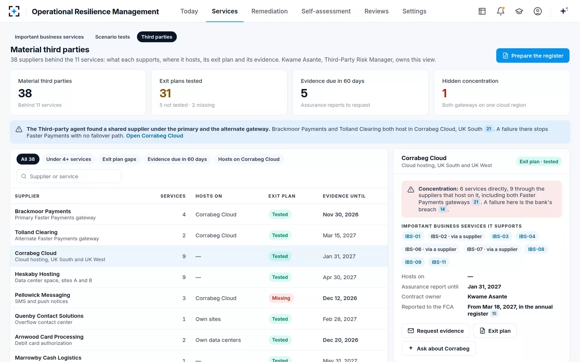Click the Operational Resilience Management logo icon
Viewport: 580px width, 362px height.
click(x=14, y=11)
